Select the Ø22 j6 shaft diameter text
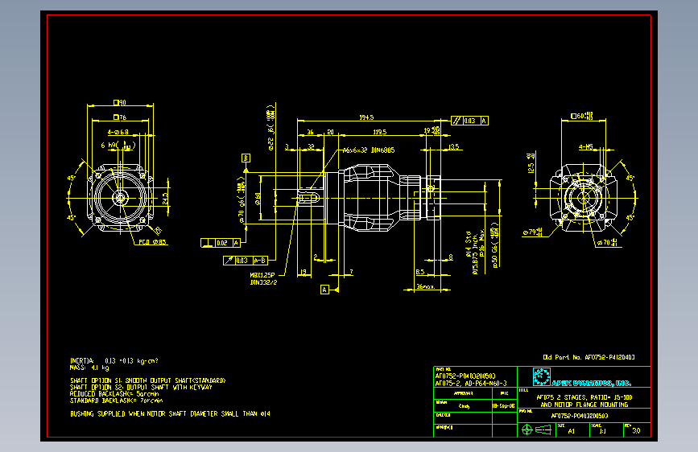Image resolution: width=698 pixels, height=452 pixels. [271, 129]
